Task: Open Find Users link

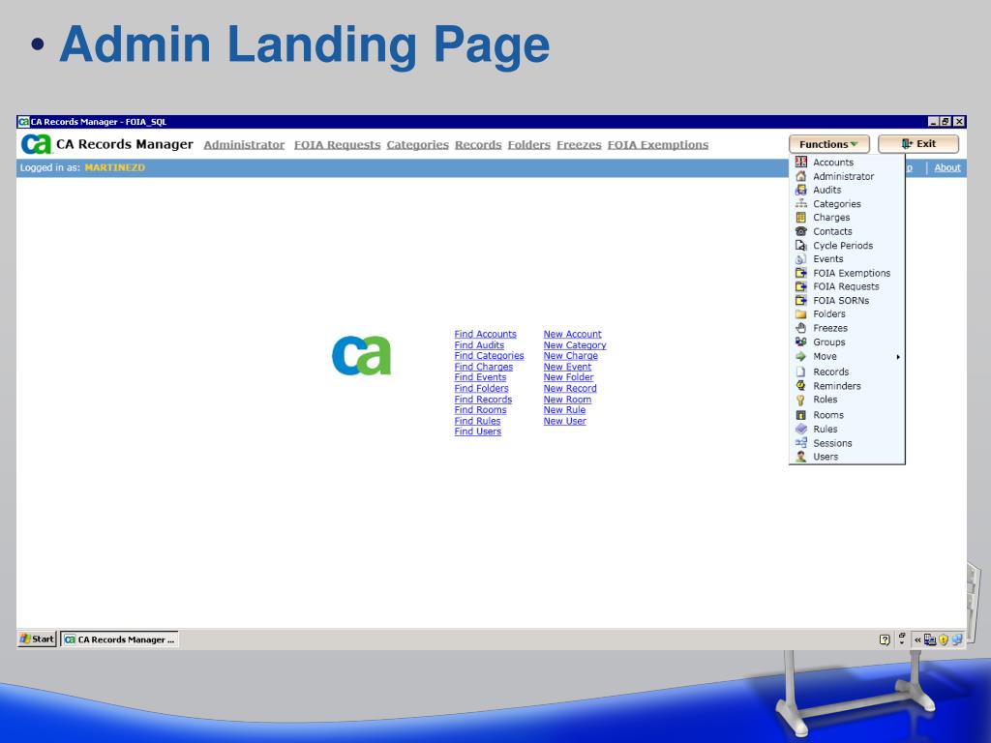Action: [478, 431]
